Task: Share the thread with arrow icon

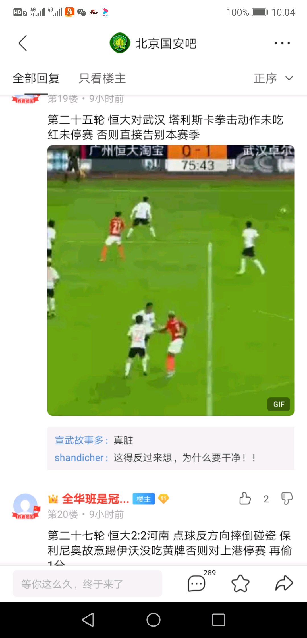Action: click(284, 583)
